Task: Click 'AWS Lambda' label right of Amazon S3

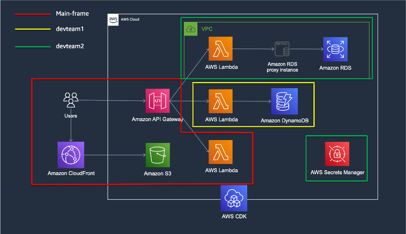Action: pos(221,171)
